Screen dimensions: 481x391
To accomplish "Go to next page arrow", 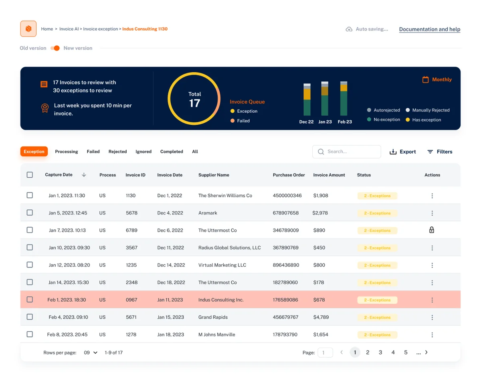I will pyautogui.click(x=426, y=353).
